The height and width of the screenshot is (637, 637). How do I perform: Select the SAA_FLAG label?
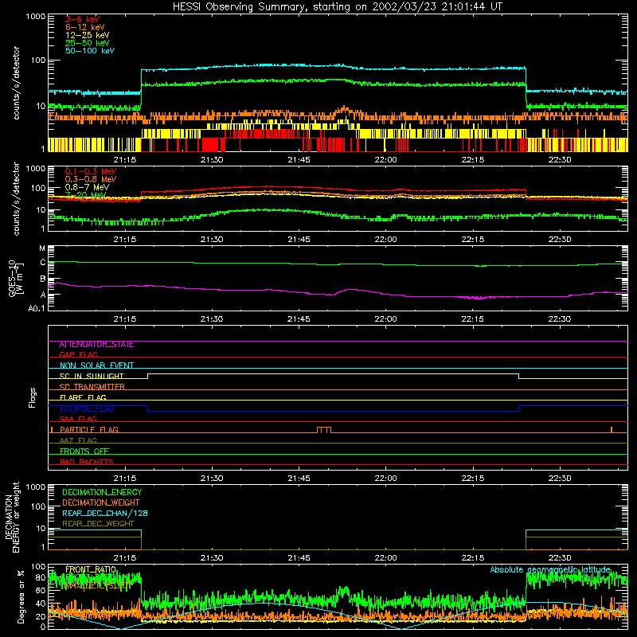[x=78, y=419]
